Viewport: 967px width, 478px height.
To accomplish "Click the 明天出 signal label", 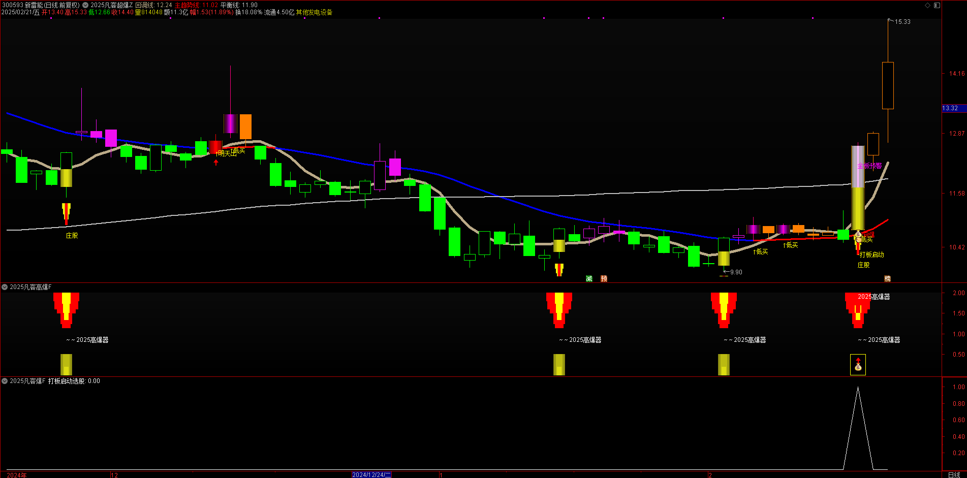I will point(227,153).
